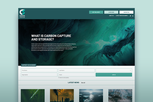Open the sunlit sea ice news thumbnail

tap(91, 95)
